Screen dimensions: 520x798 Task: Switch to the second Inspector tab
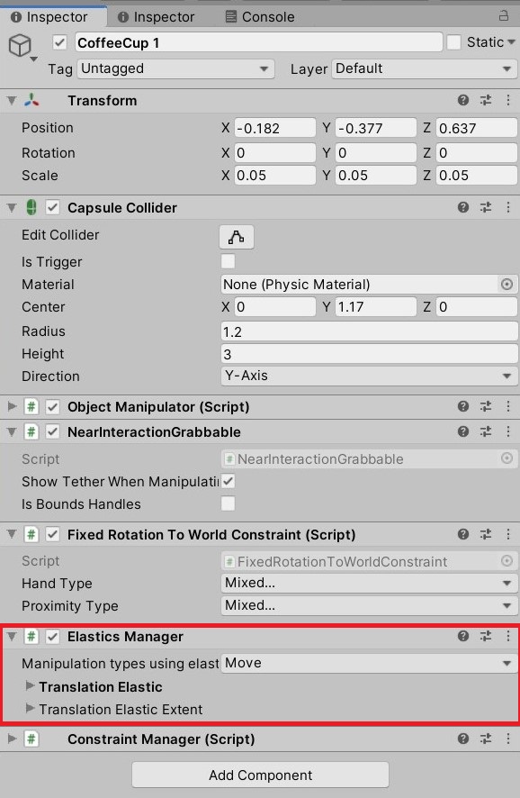coord(156,17)
